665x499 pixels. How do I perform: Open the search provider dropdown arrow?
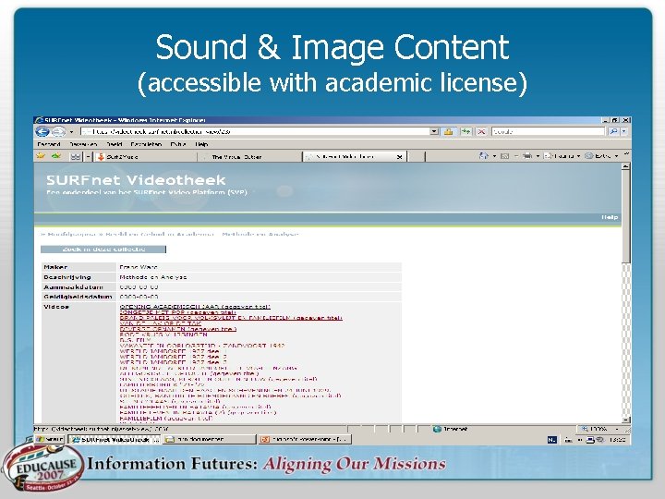coord(623,131)
